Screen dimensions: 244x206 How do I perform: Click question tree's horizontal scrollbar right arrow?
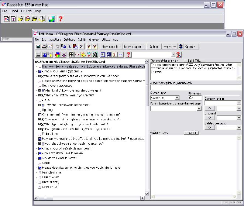pyautogui.click(x=142, y=198)
